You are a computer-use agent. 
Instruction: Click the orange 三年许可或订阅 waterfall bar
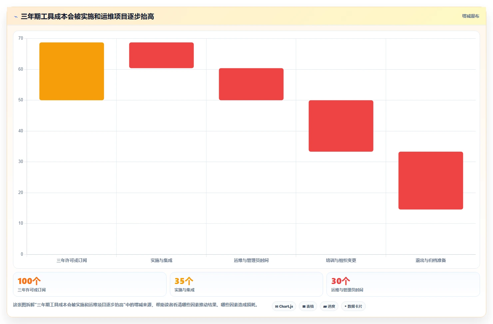[x=72, y=71]
